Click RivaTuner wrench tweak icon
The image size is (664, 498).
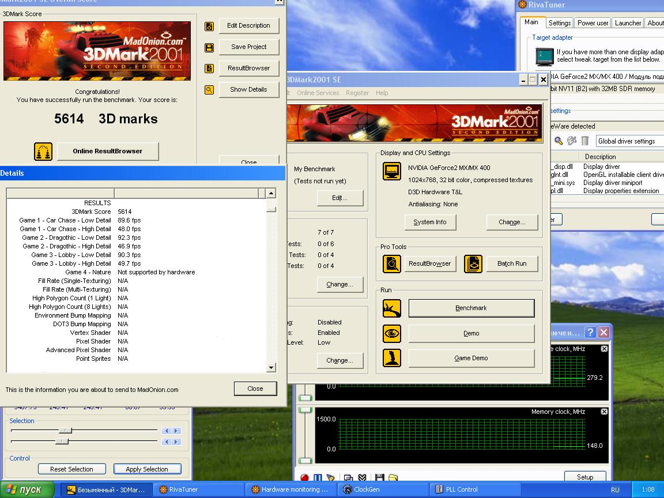pos(572,141)
